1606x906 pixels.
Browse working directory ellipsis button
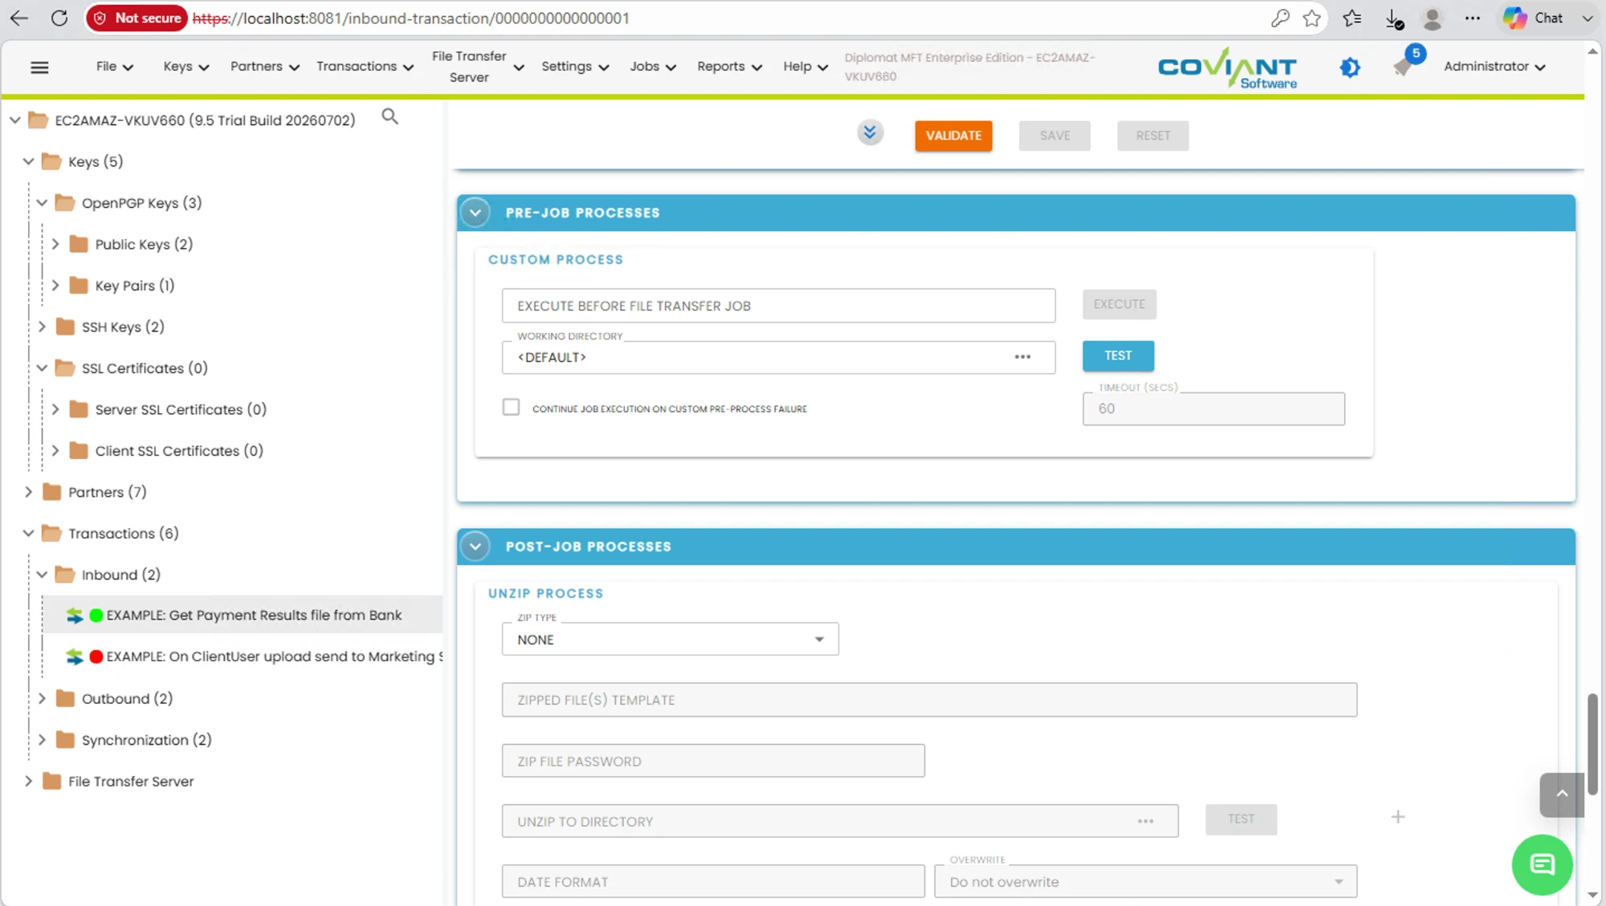tap(1022, 357)
